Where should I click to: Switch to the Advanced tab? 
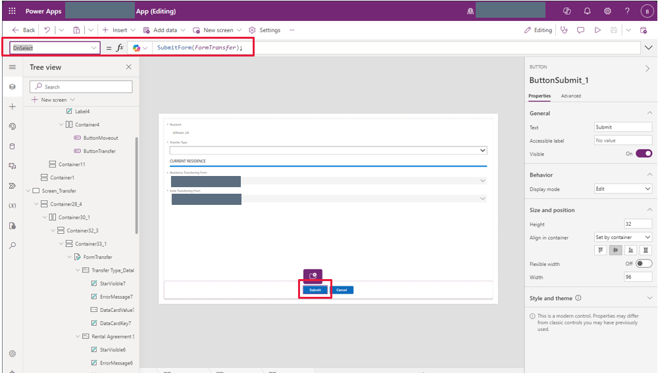click(x=570, y=96)
